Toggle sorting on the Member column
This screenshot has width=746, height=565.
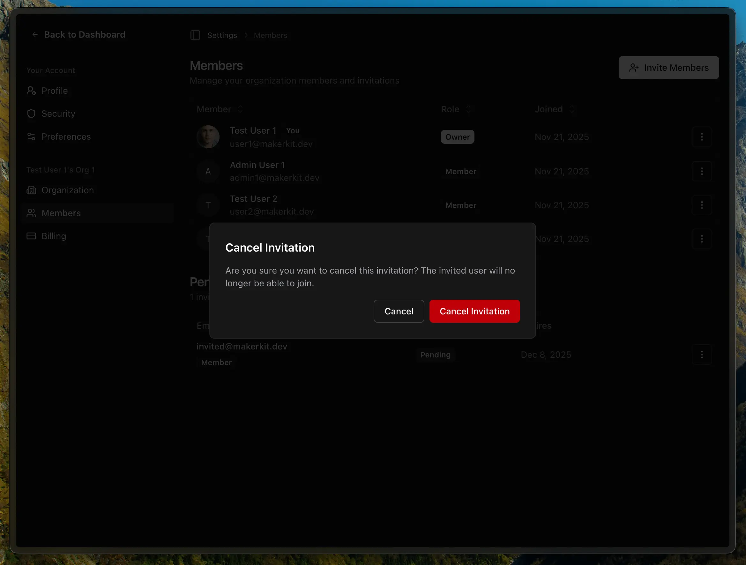click(240, 109)
